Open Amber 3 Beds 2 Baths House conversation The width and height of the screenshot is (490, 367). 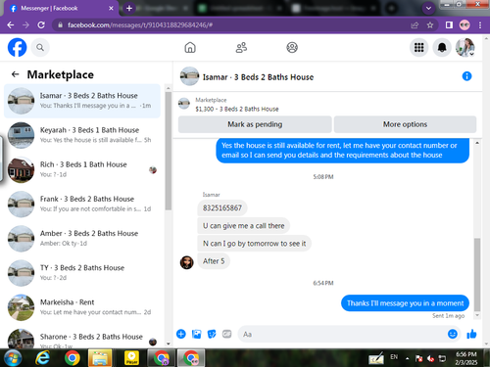click(82, 239)
